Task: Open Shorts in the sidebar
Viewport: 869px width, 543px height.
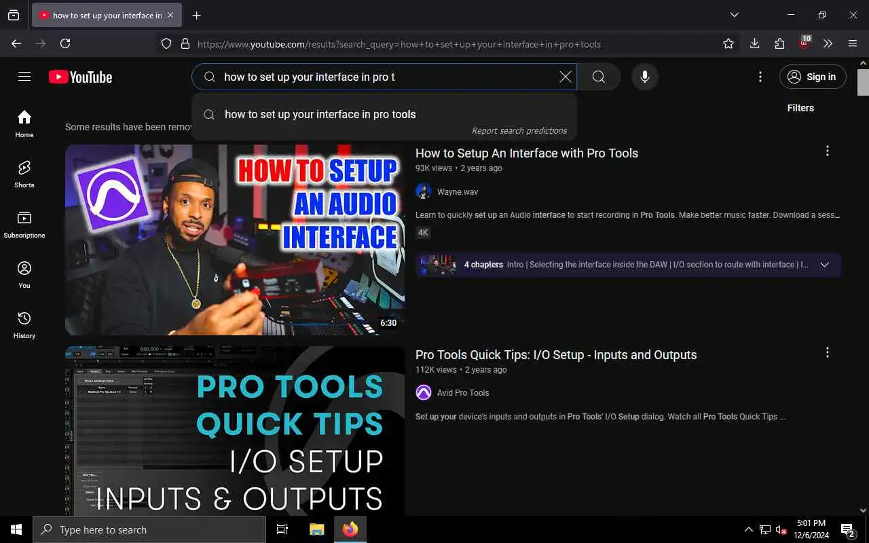Action: pos(24,174)
